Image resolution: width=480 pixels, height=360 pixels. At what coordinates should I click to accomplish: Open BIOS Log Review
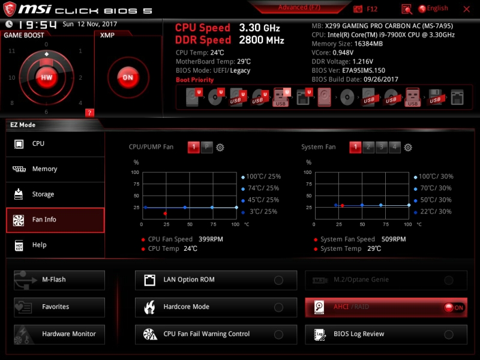tap(386, 334)
